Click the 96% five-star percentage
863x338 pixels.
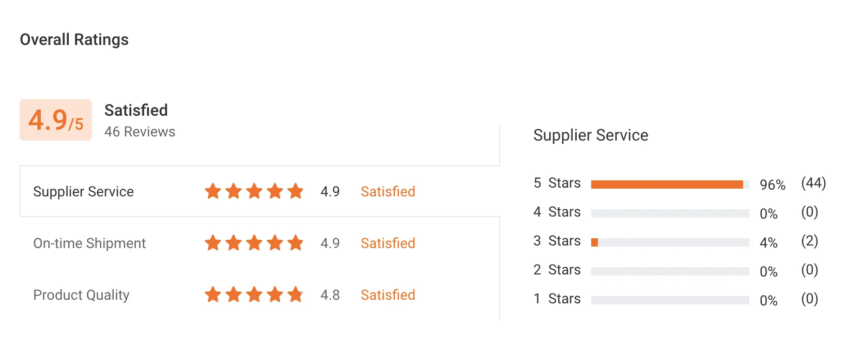tap(772, 185)
